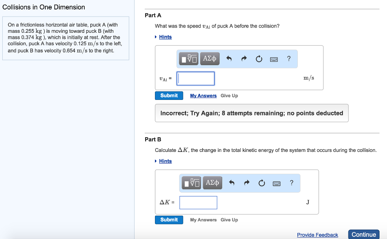Viewport: 387px width, 239px height.
Task: Click math template icon in Part B toolbar
Action: tap(192, 183)
